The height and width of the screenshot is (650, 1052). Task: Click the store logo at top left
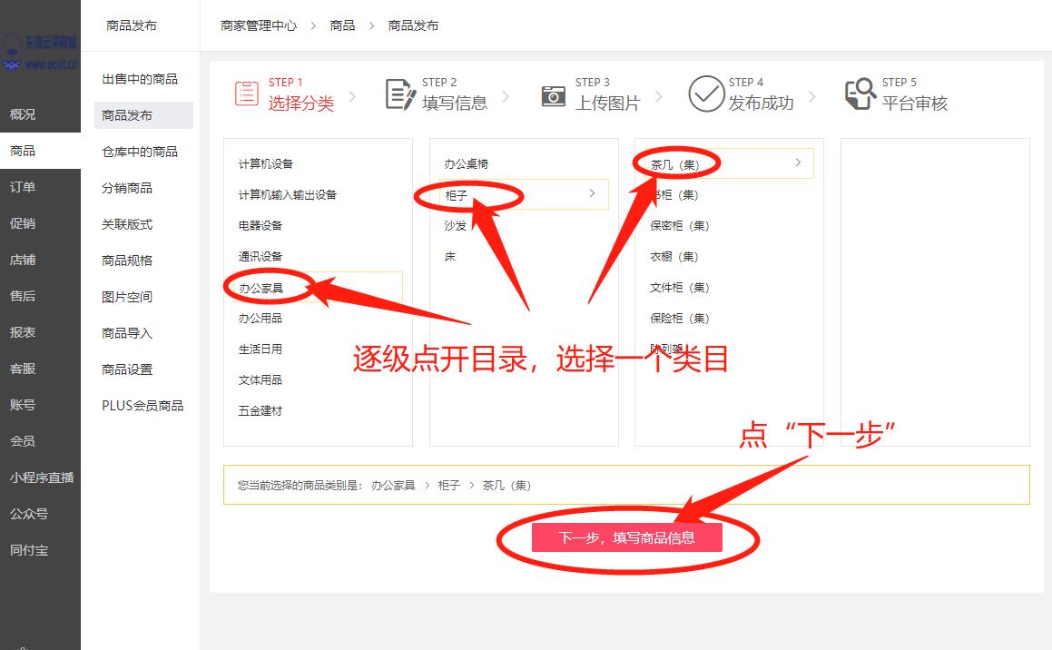click(40, 53)
